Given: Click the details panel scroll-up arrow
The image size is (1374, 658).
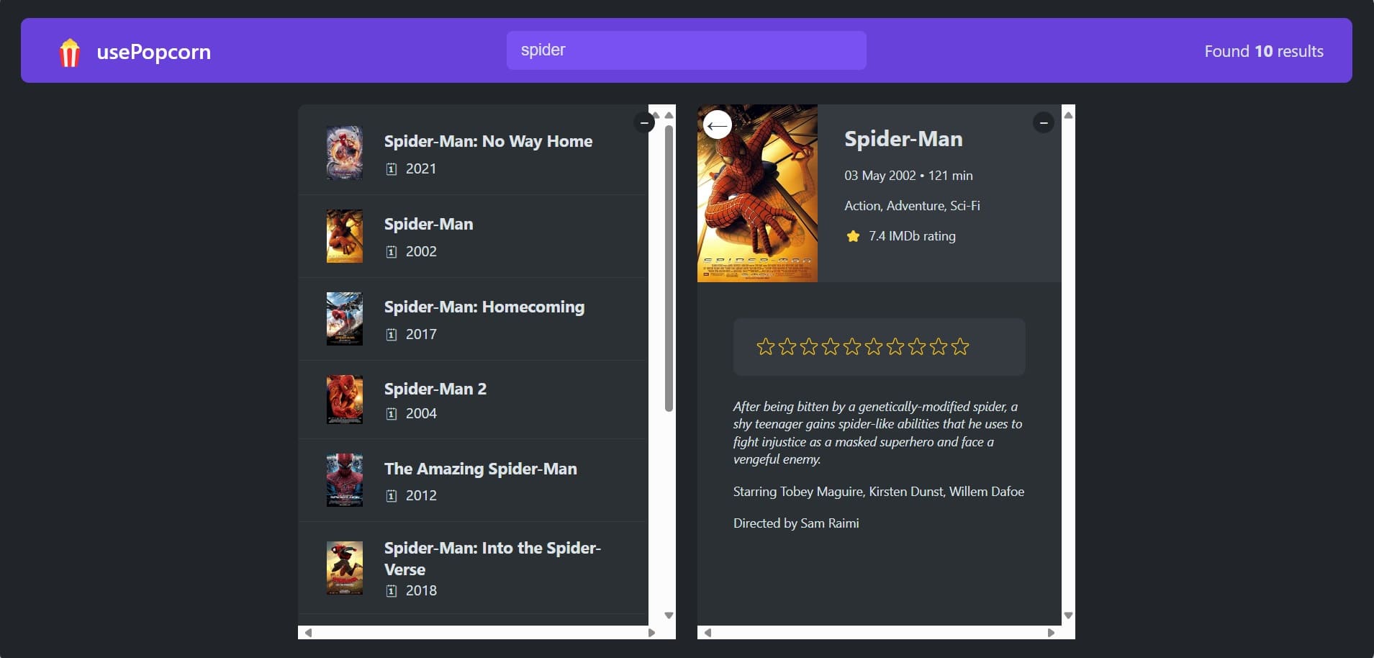Looking at the screenshot, I should click(x=1068, y=115).
